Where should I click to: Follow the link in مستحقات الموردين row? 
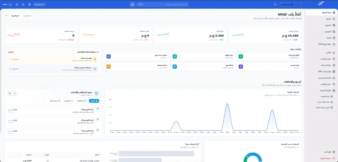pyautogui.click(x=15, y=69)
